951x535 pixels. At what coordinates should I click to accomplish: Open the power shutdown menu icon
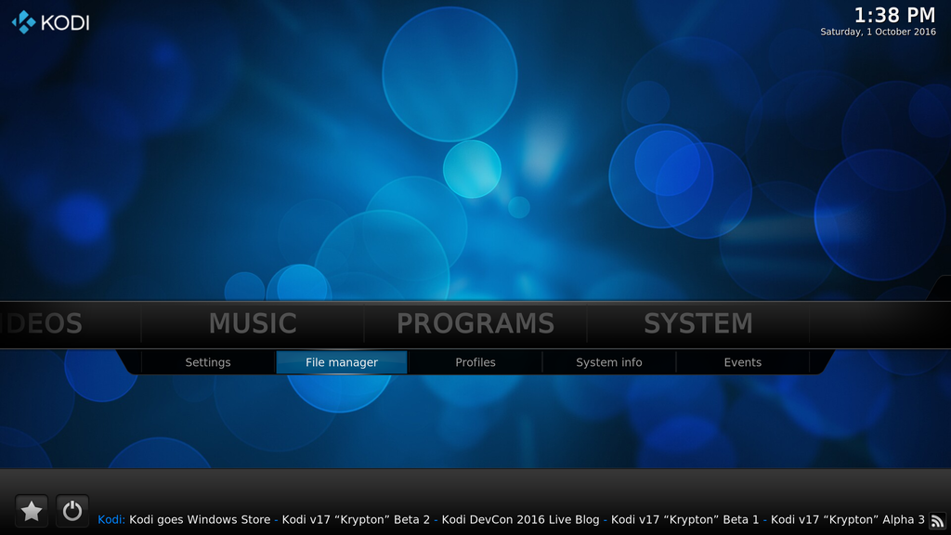tap(72, 511)
